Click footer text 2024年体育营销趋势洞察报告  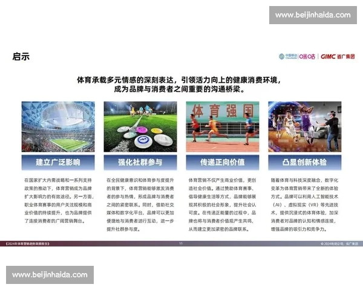tap(27, 243)
